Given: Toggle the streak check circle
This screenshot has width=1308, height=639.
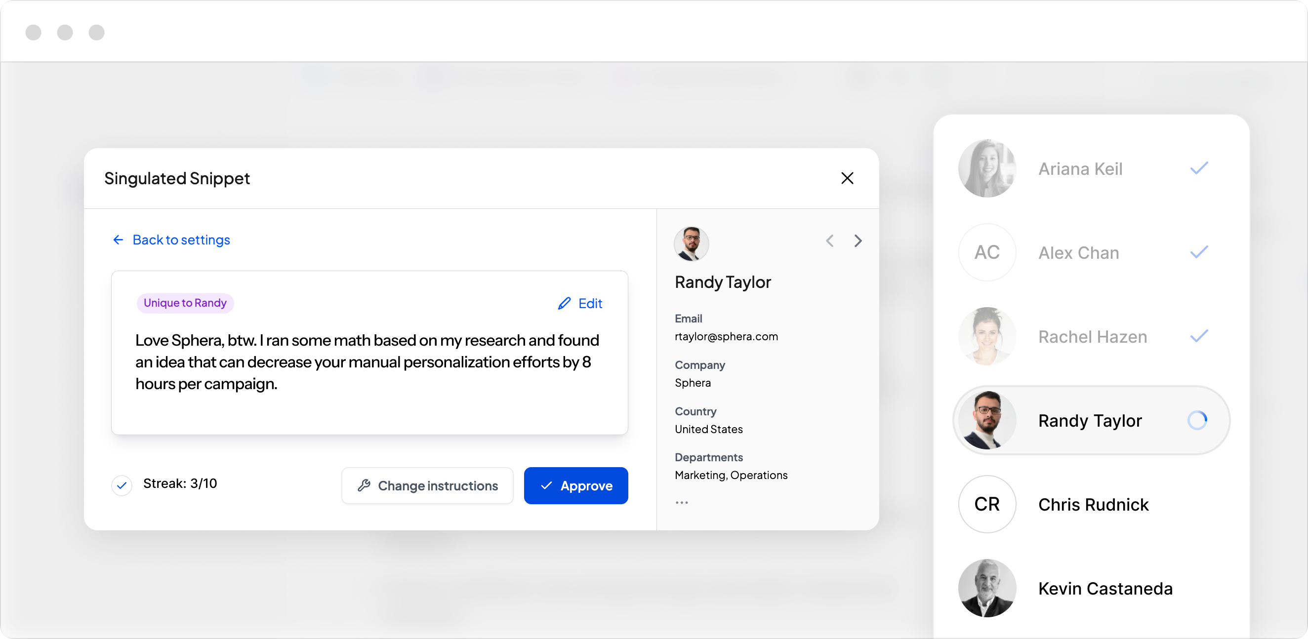Looking at the screenshot, I should (x=122, y=485).
